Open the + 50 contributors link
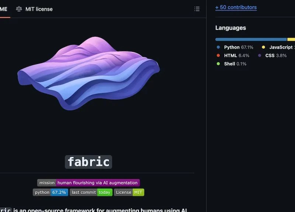 [x=236, y=7]
